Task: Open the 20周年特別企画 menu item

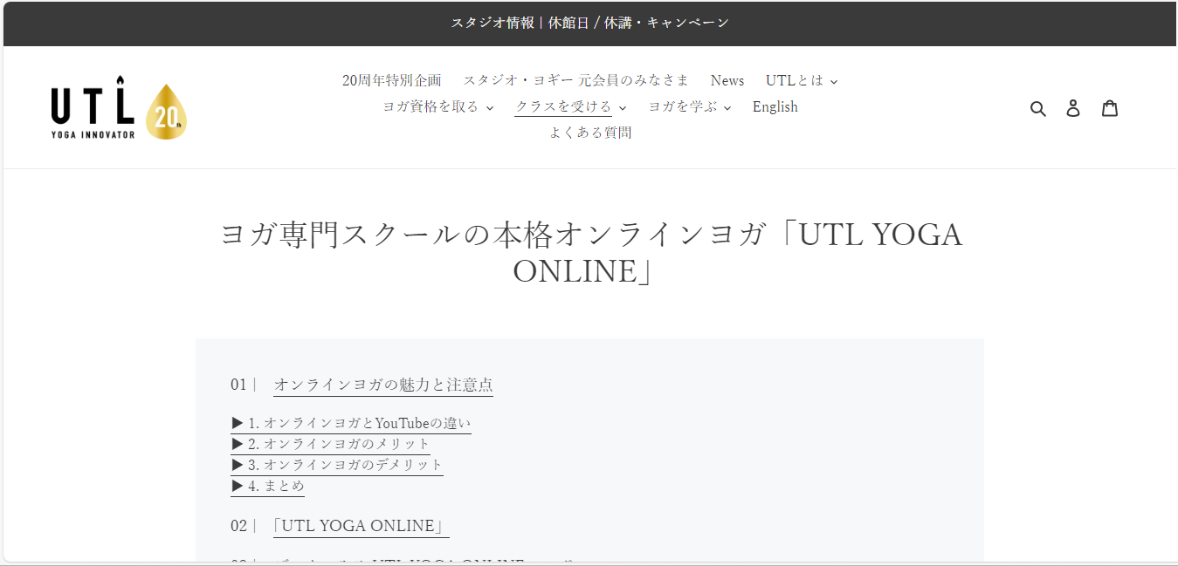Action: [391, 80]
